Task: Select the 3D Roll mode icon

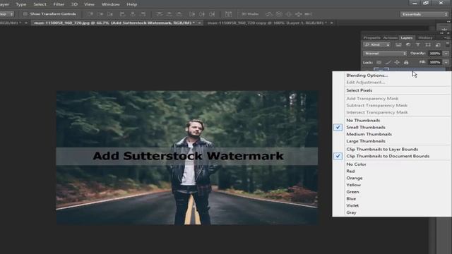Action: [279, 14]
